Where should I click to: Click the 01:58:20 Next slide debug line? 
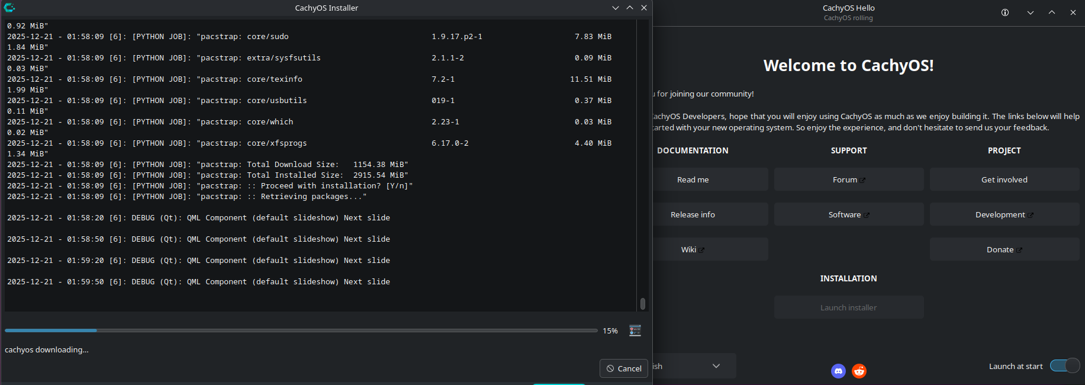point(198,218)
